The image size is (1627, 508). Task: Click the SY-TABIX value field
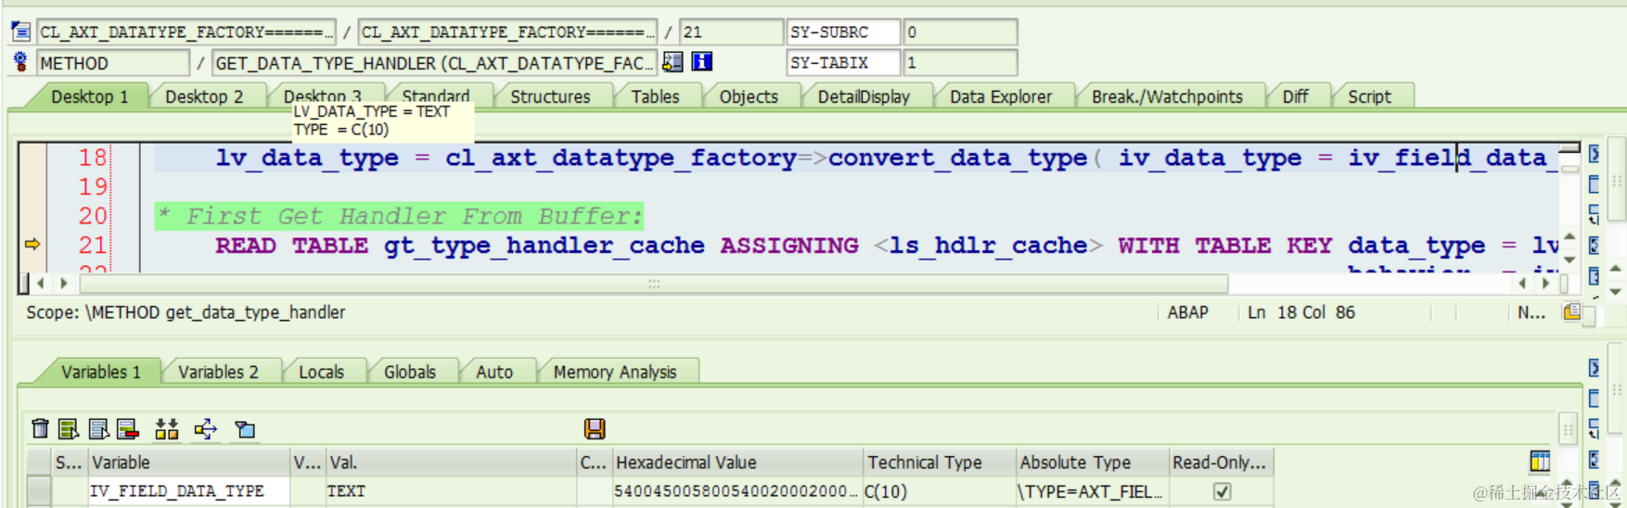[961, 63]
